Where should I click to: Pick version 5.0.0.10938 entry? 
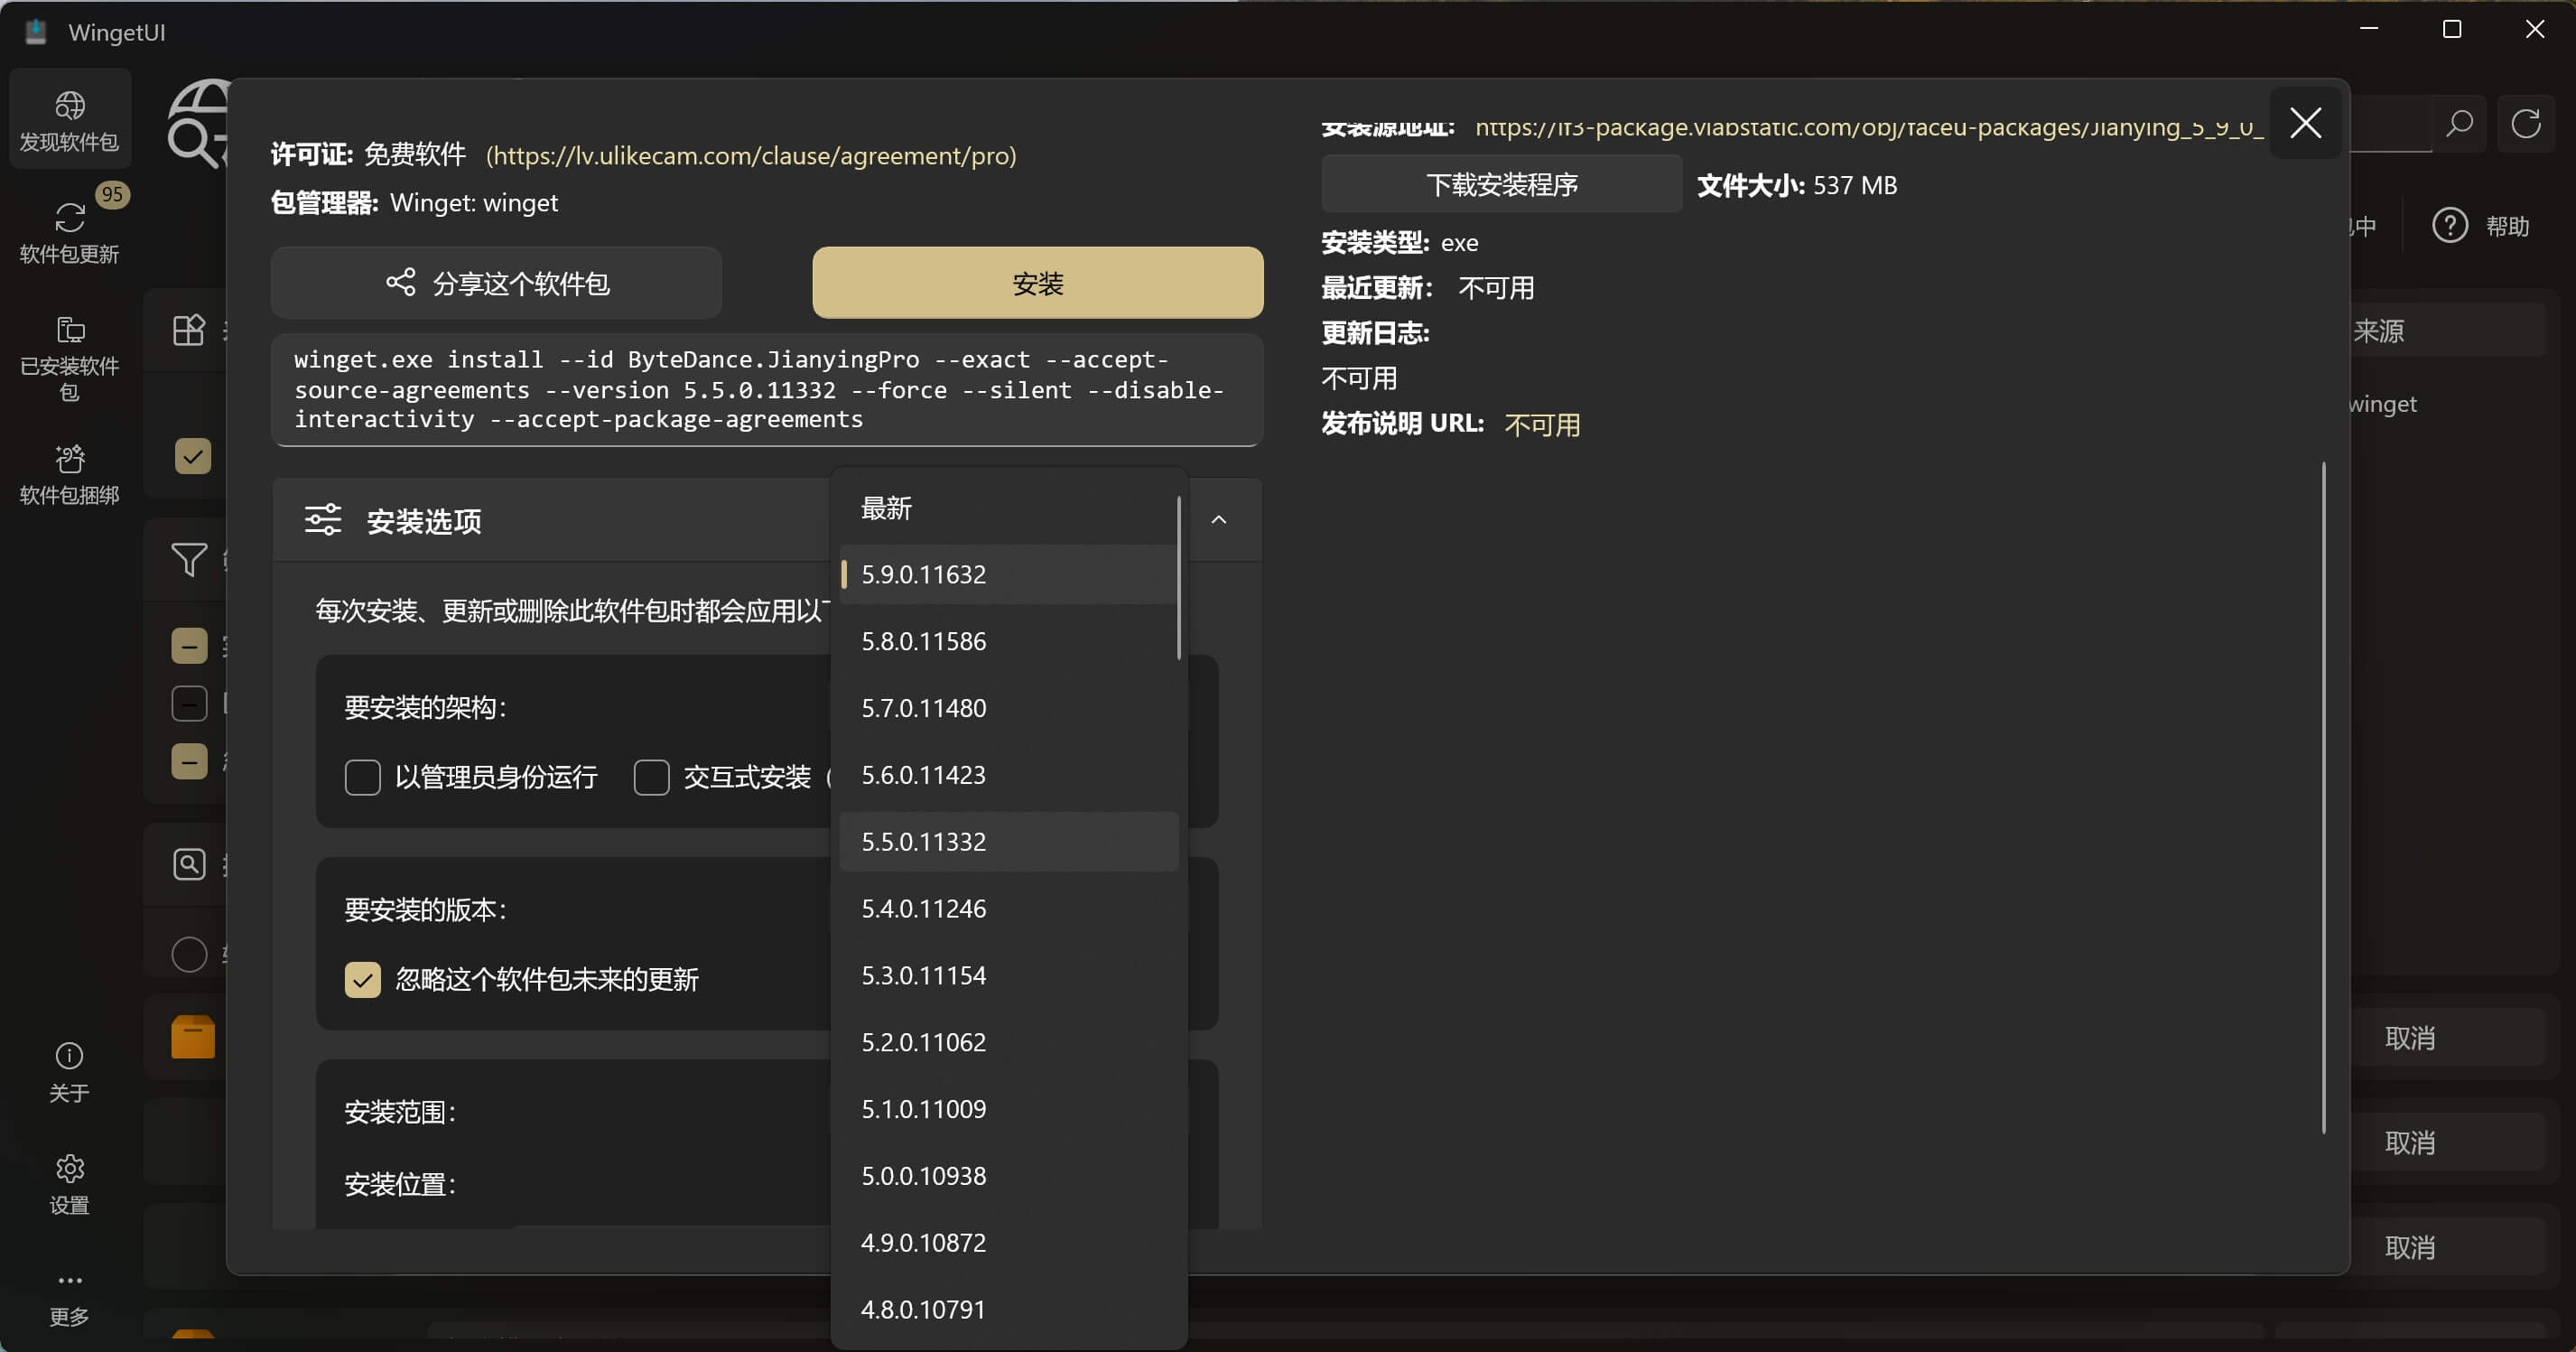click(1008, 1175)
